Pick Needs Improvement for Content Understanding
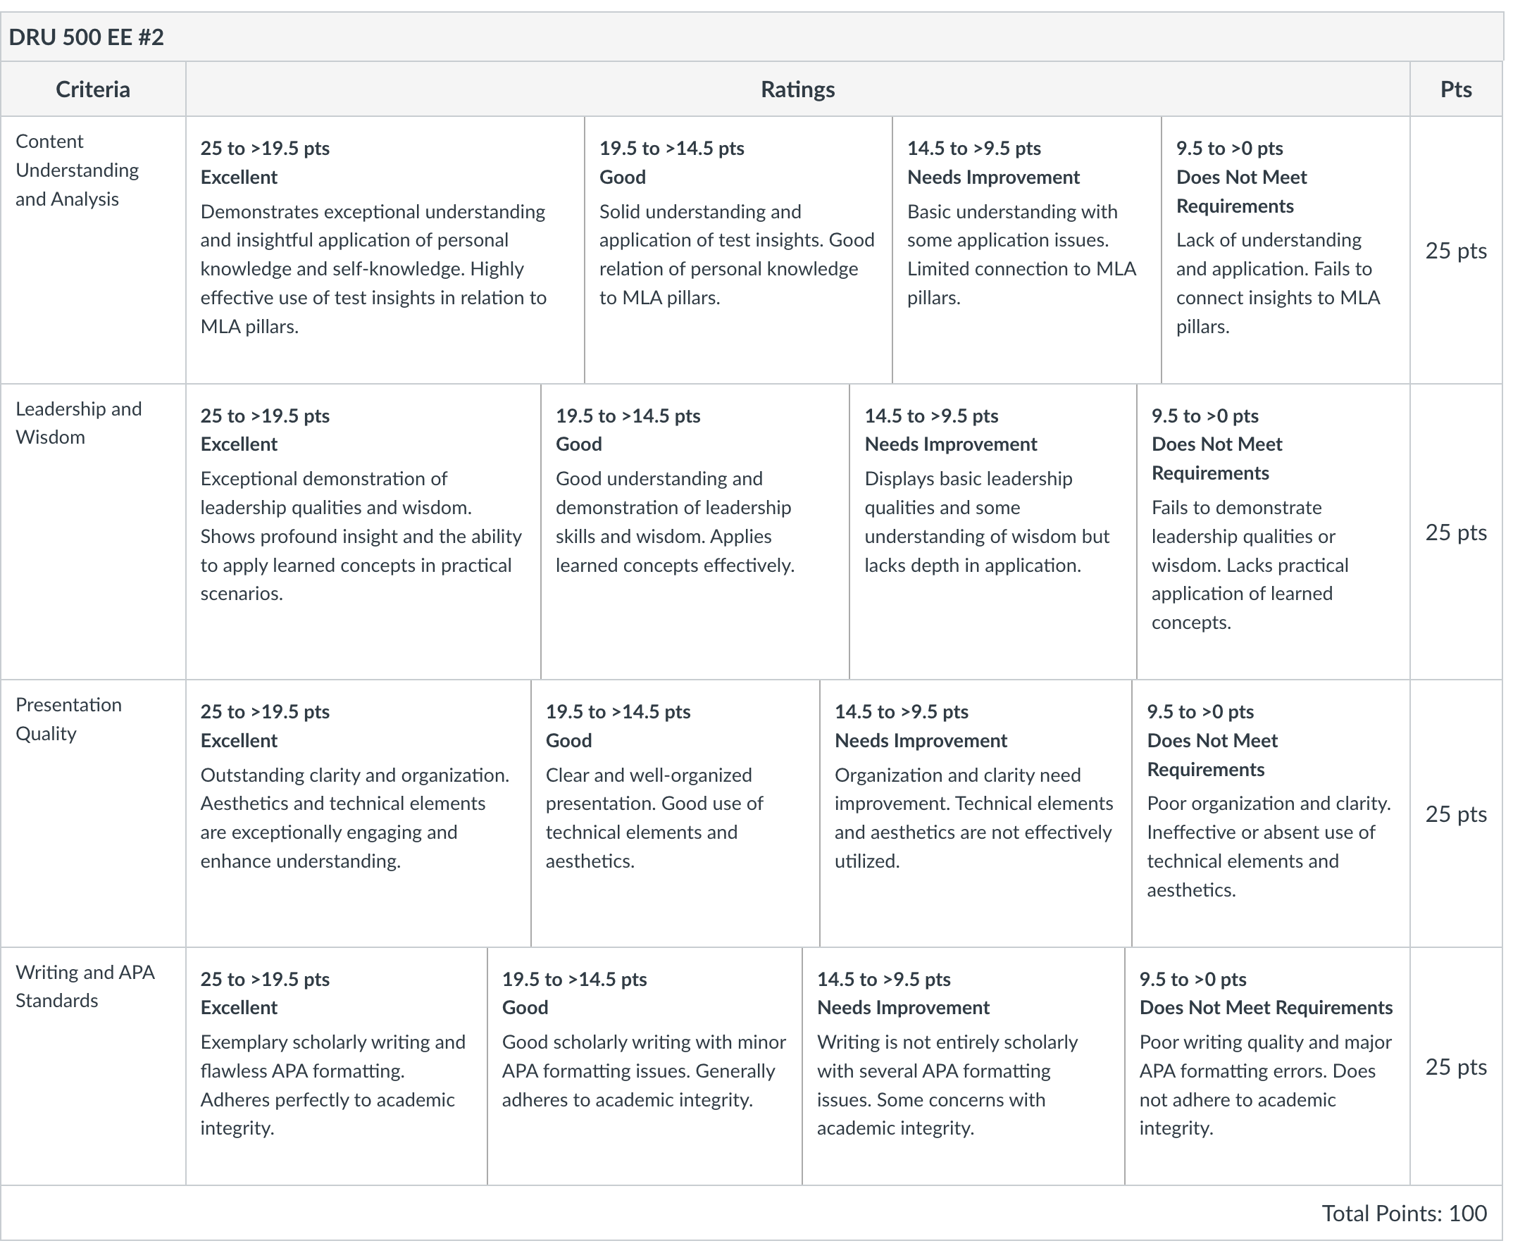 1027,249
